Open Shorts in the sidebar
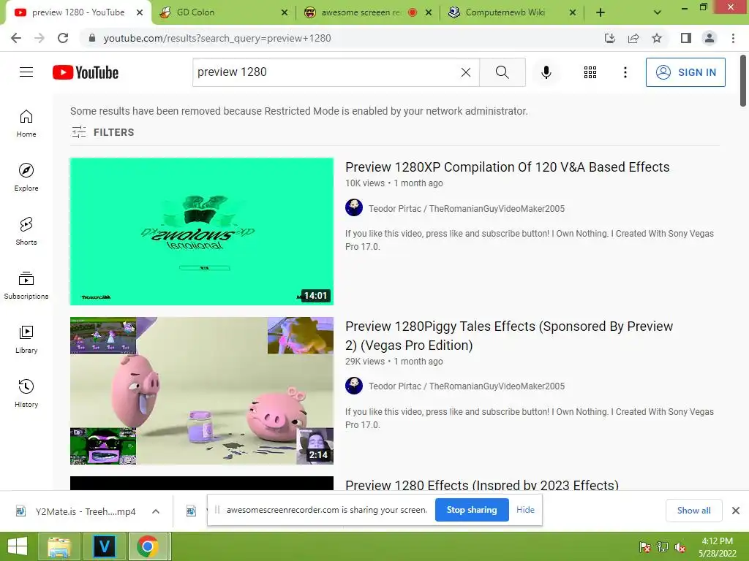This screenshot has width=749, height=561. 26,232
